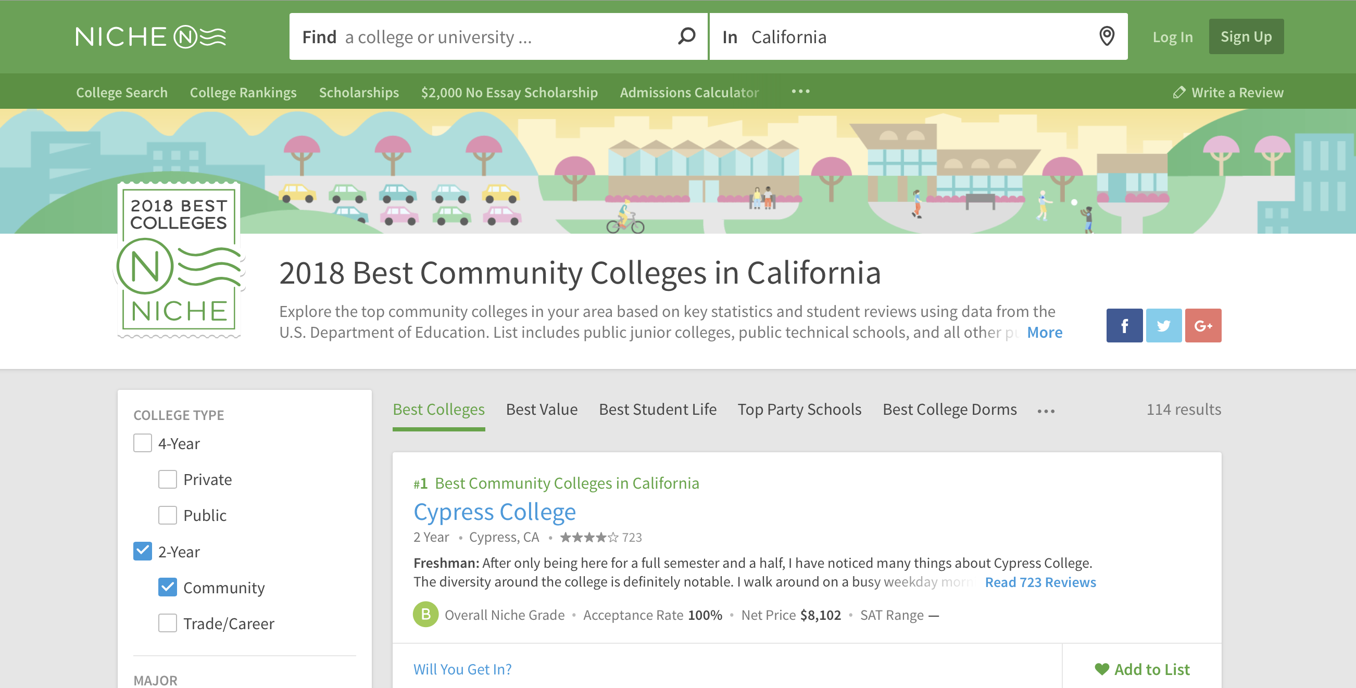Switch to Best Student Life tab

click(x=658, y=409)
